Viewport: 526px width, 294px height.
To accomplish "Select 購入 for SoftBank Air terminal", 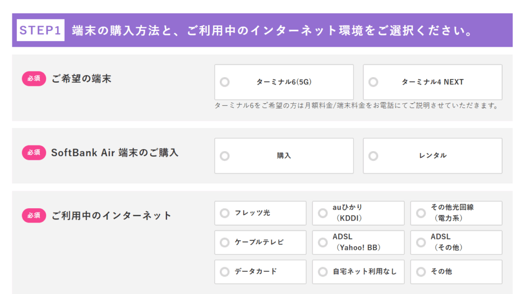I will pyautogui.click(x=224, y=156).
